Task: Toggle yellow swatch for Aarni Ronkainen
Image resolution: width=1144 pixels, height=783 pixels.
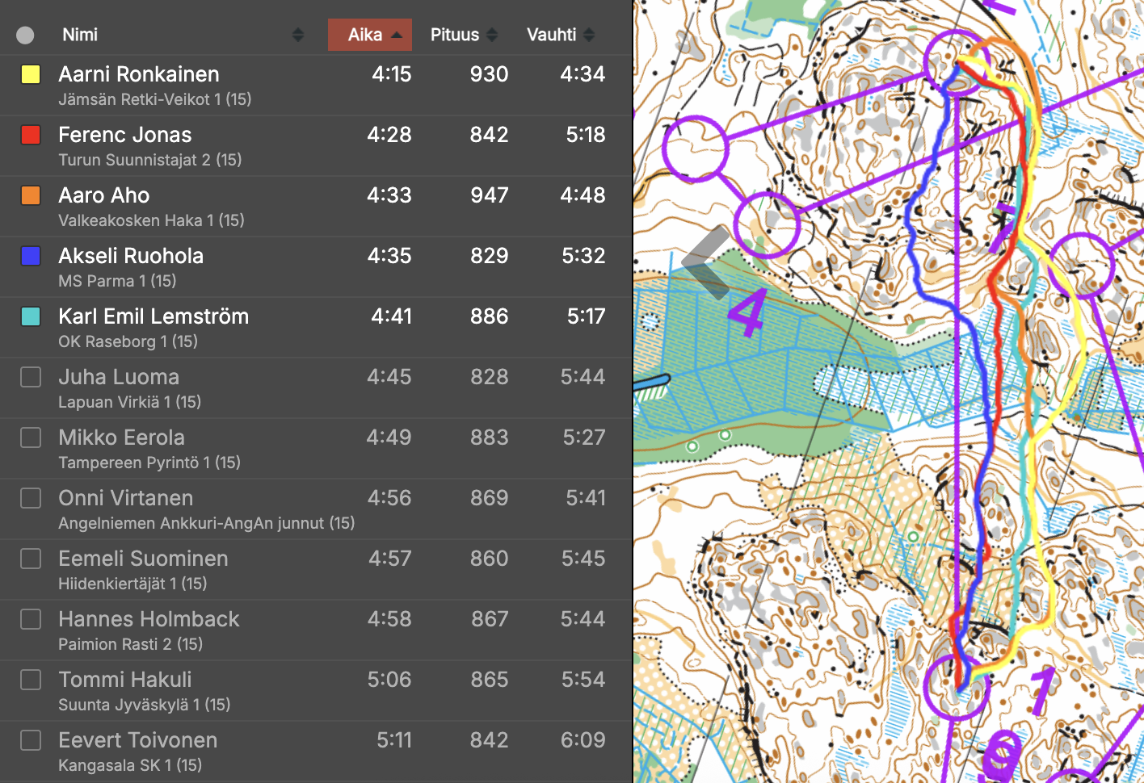Action: point(31,75)
